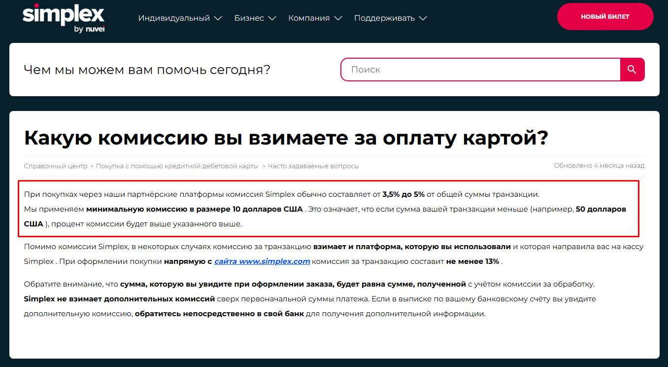Click the chevron next to Поддерживать
Image resolution: width=668 pixels, height=367 pixels.
click(x=423, y=18)
